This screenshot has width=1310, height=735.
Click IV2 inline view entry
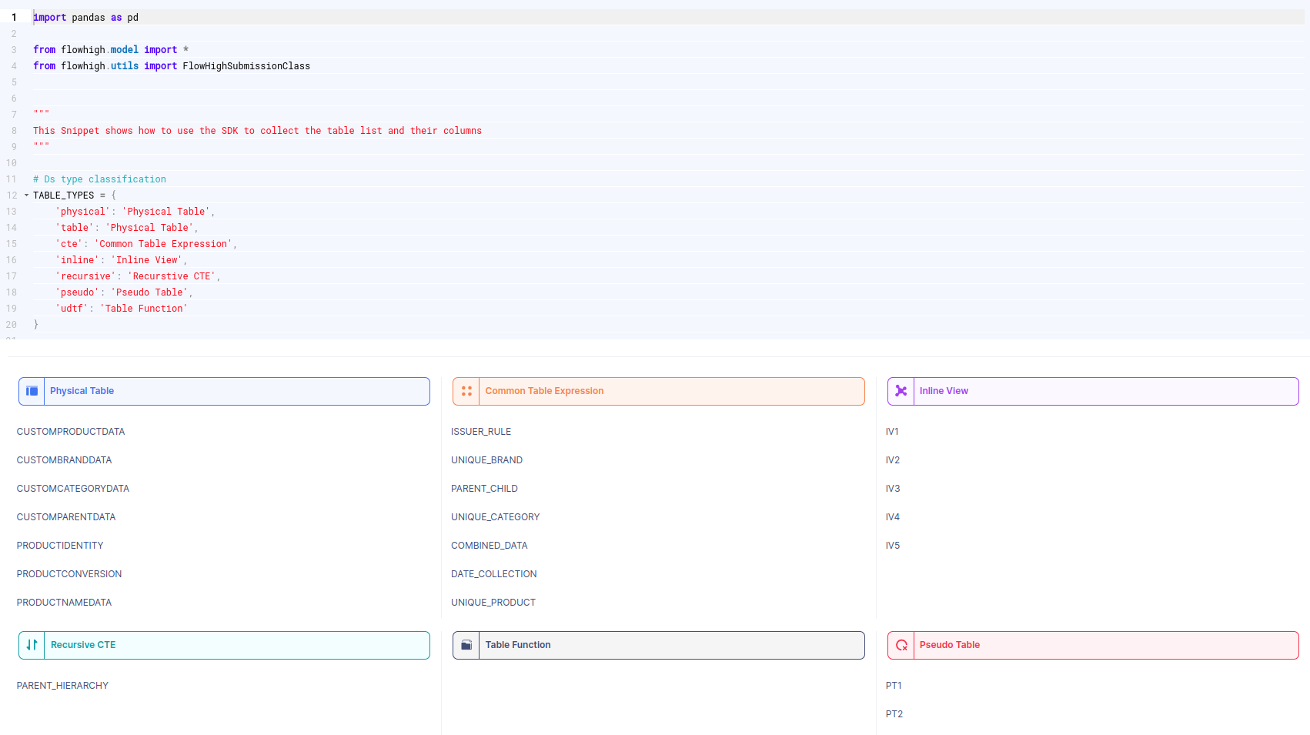click(893, 460)
